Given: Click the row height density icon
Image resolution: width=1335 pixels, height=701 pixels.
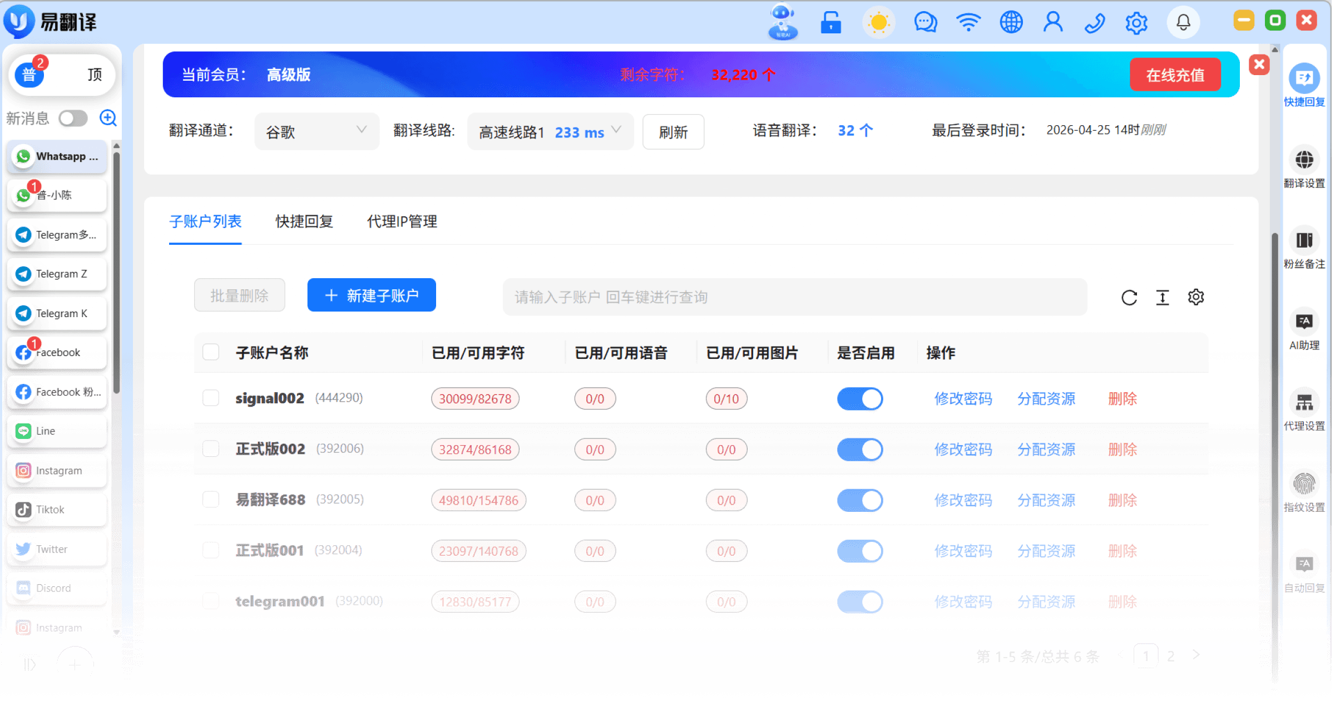Looking at the screenshot, I should [x=1162, y=298].
